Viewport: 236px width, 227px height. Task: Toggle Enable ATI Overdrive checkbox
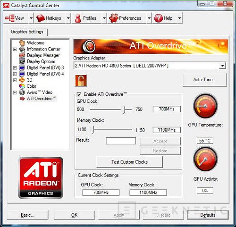click(x=79, y=94)
